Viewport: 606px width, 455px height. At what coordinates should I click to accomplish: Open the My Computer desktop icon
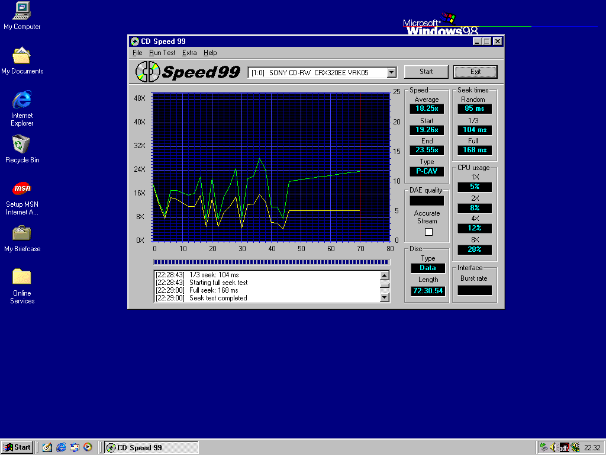click(22, 11)
